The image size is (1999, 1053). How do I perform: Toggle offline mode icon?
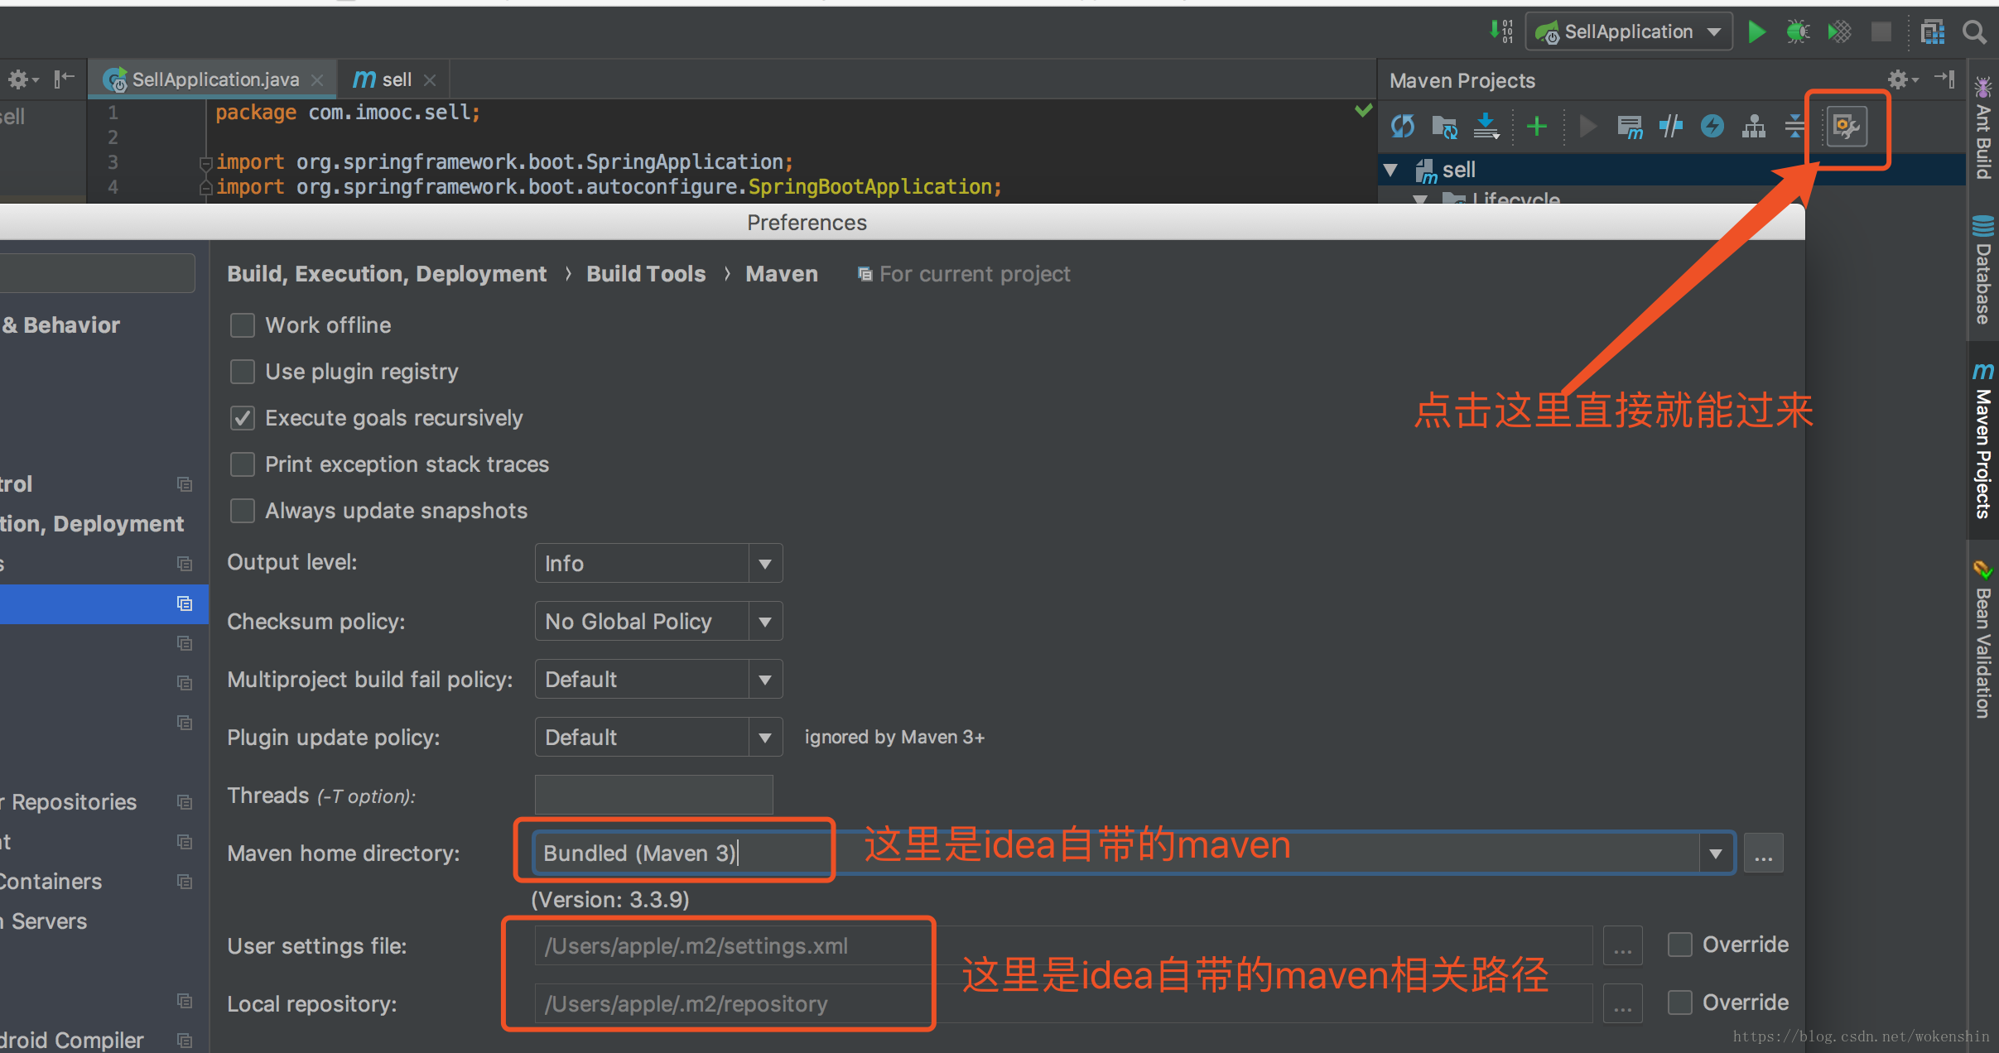pyautogui.click(x=1671, y=126)
